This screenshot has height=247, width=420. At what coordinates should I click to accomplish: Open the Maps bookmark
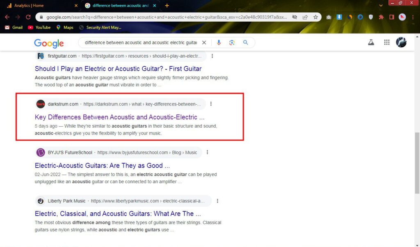[65, 27]
